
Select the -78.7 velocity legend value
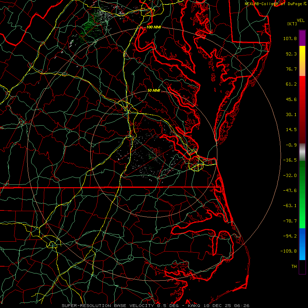(290, 221)
